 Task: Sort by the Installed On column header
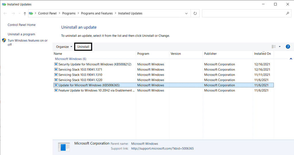click(x=263, y=54)
